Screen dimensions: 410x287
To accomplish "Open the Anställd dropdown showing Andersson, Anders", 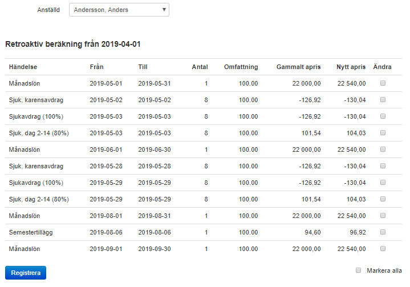I will tap(119, 10).
